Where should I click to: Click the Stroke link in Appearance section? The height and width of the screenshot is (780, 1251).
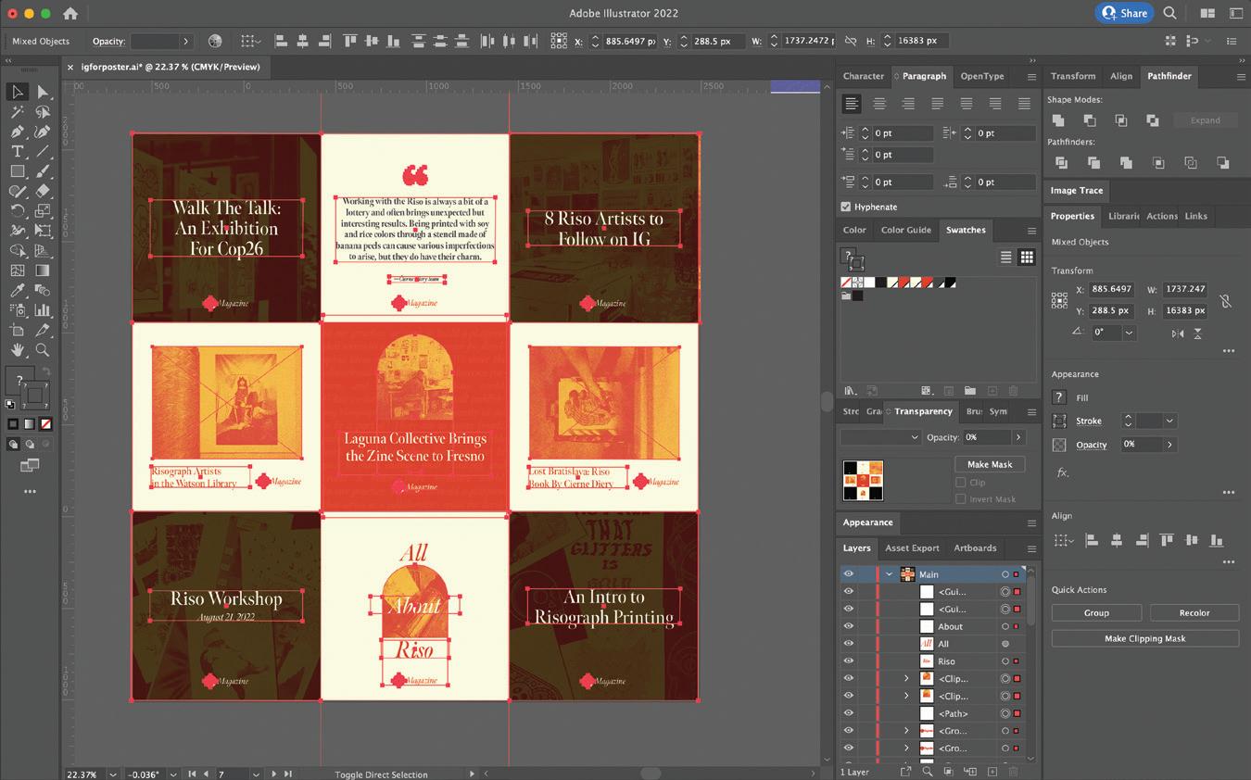click(x=1089, y=421)
